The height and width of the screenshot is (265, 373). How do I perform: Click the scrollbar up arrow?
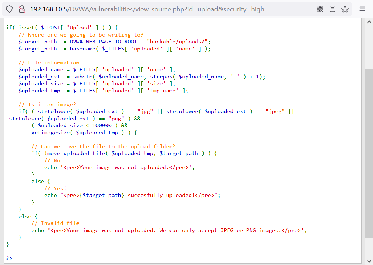[369, 22]
